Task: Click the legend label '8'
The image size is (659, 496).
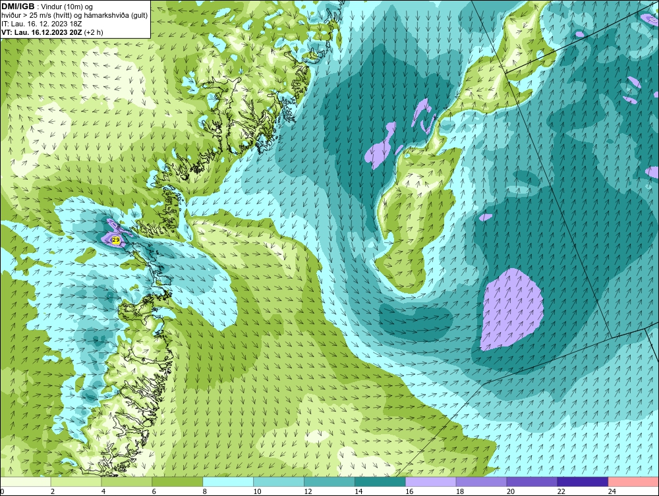Action: point(205,491)
